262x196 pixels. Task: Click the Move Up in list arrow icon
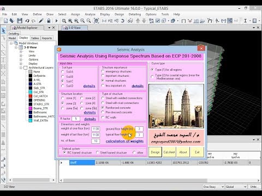[138, 21]
